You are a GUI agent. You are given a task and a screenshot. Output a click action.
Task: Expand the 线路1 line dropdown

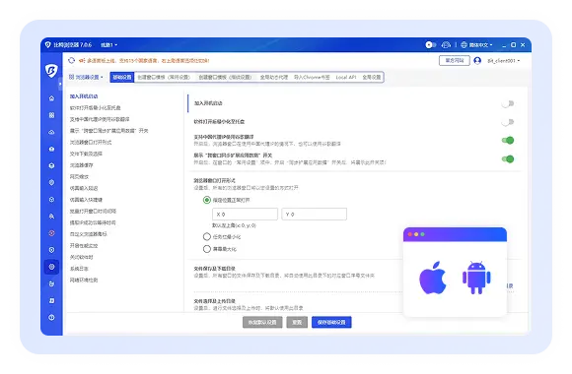click(109, 45)
